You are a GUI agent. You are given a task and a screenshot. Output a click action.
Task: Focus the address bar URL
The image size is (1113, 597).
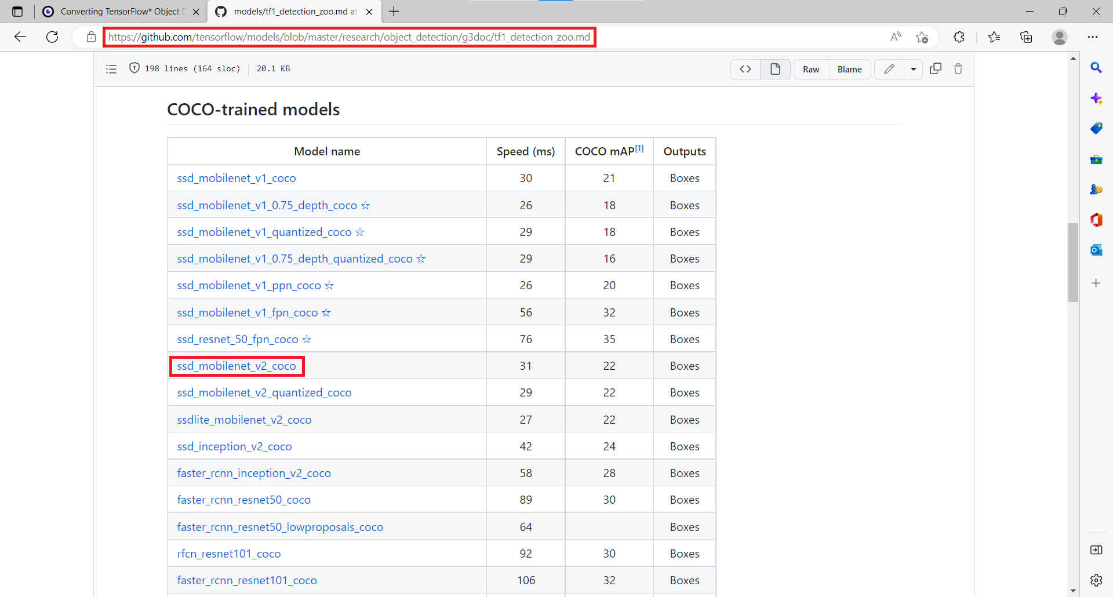[x=349, y=37]
